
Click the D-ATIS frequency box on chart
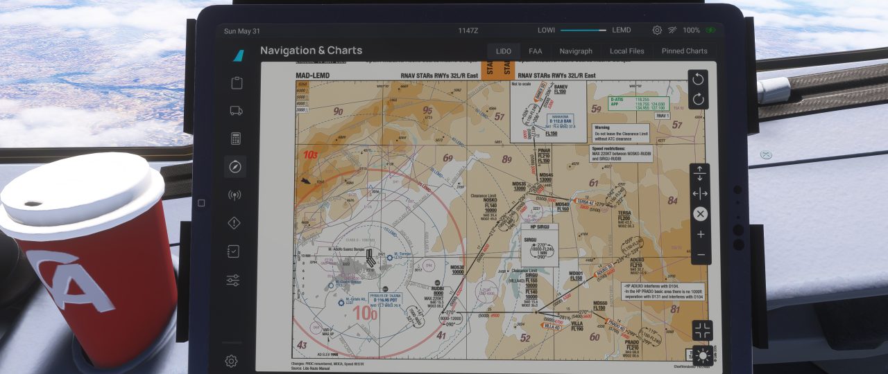tap(638, 104)
